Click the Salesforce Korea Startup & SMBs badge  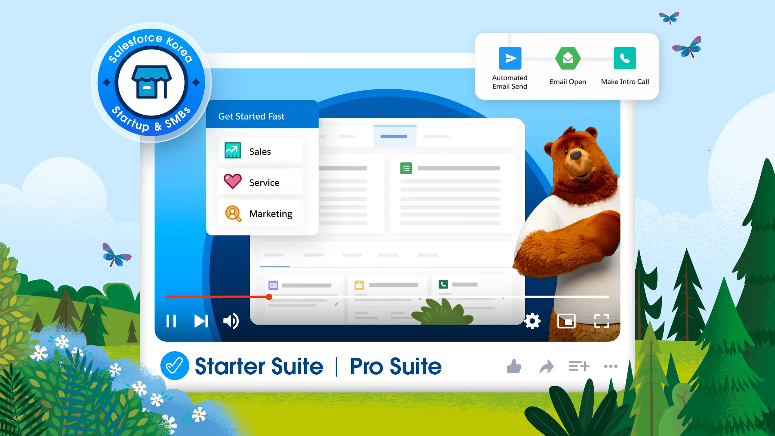pyautogui.click(x=151, y=82)
